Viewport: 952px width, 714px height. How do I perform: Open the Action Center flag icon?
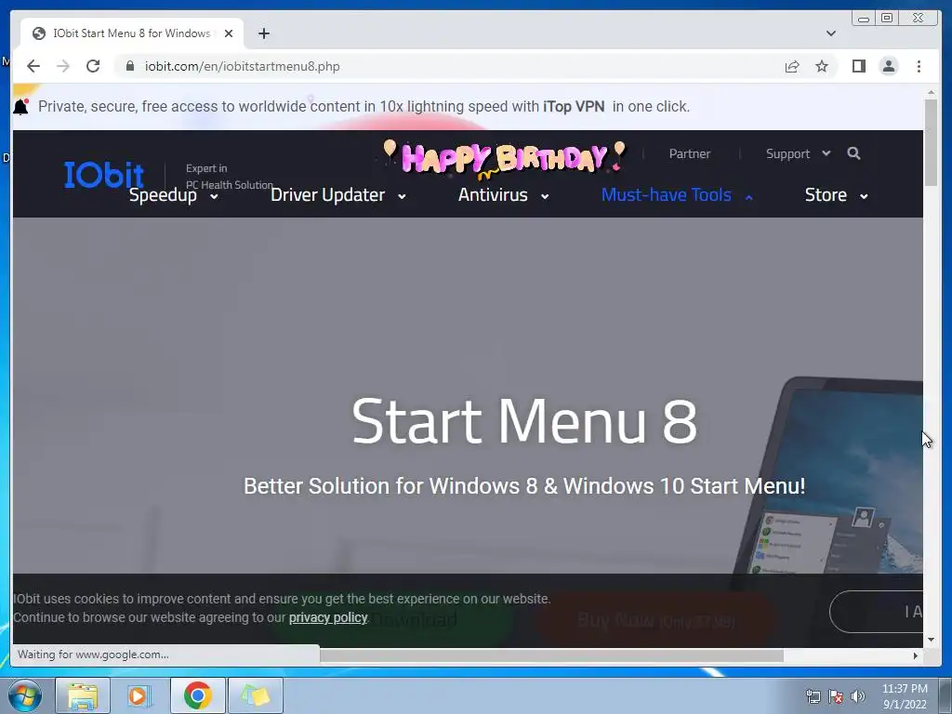[x=836, y=696]
